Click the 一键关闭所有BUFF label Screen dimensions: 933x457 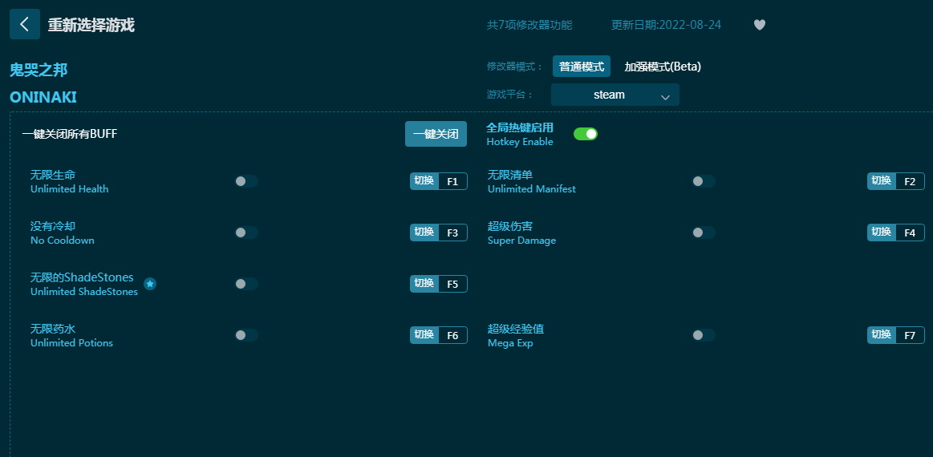[x=70, y=134]
